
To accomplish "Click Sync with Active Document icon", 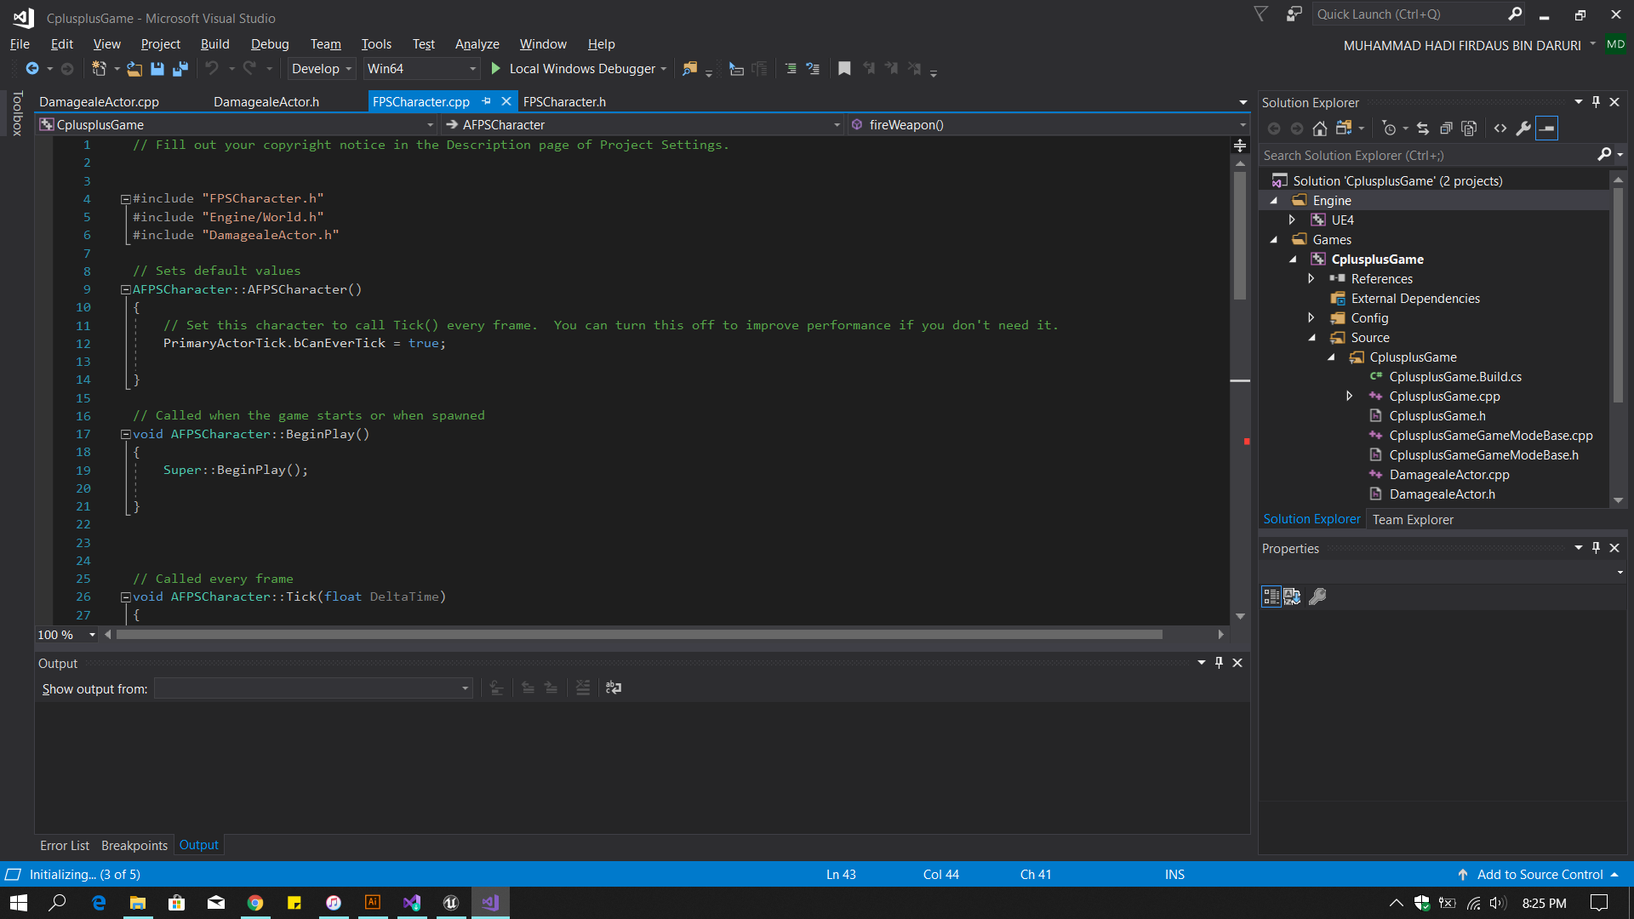I will [x=1423, y=128].
